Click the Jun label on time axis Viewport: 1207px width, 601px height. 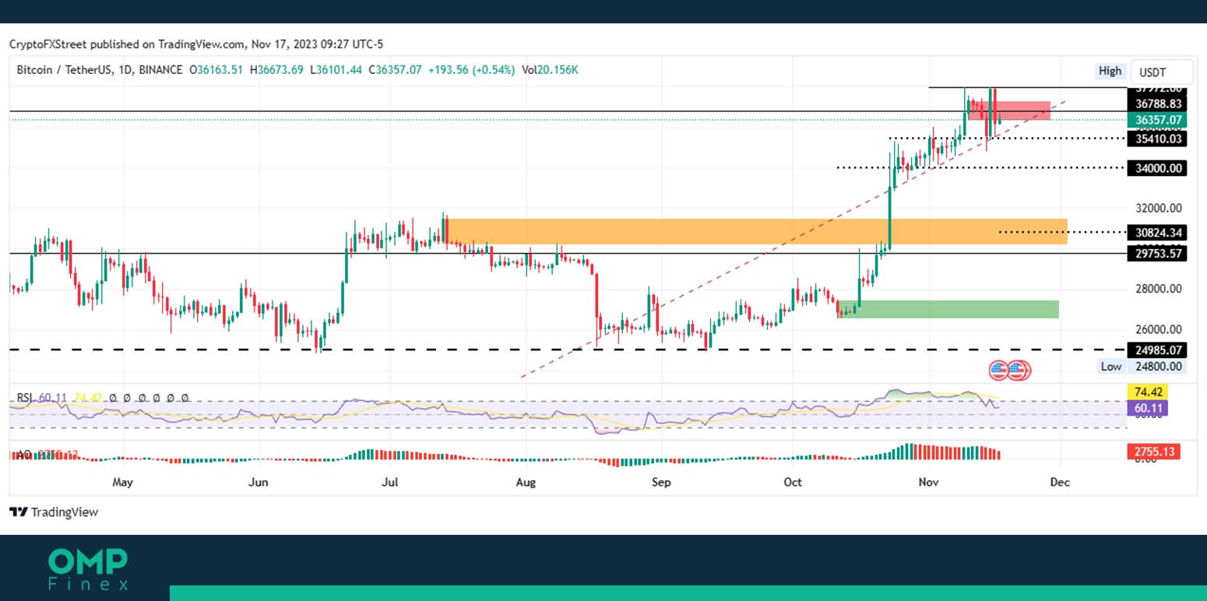tap(258, 482)
